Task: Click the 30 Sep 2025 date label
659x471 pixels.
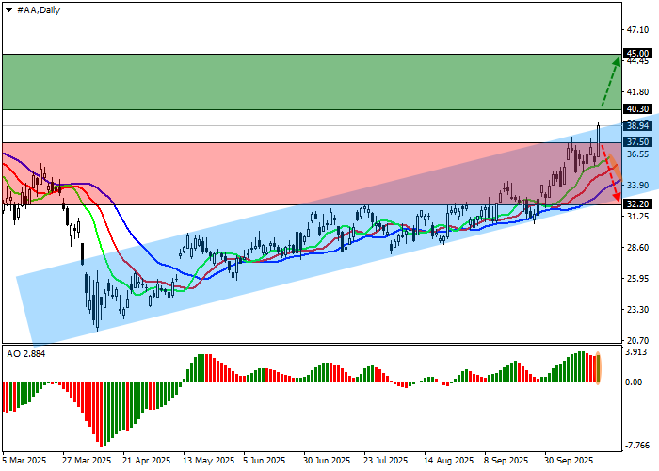Action: [569, 461]
